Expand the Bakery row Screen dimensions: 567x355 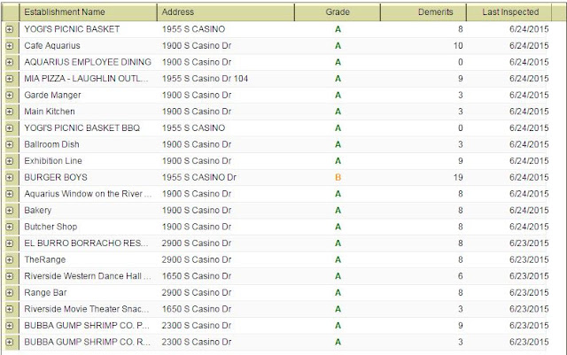coord(10,211)
